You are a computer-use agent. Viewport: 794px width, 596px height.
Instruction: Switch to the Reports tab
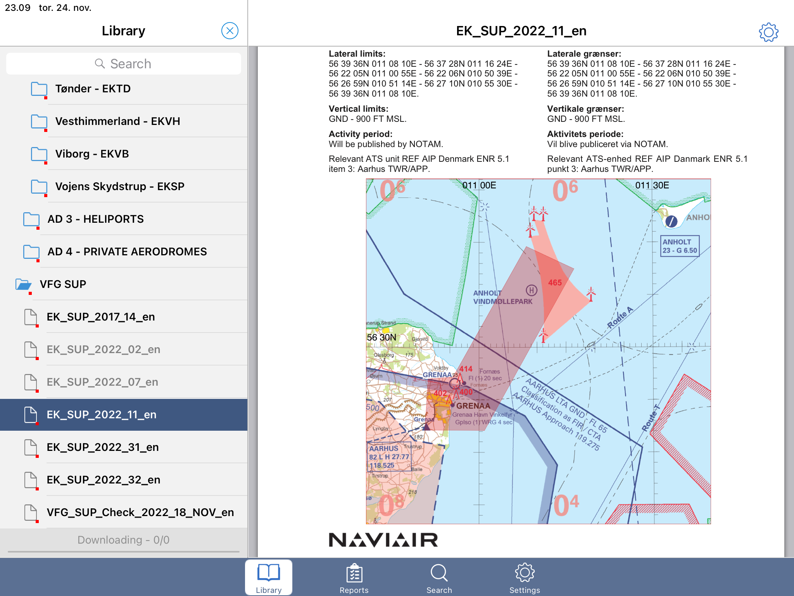(354, 578)
